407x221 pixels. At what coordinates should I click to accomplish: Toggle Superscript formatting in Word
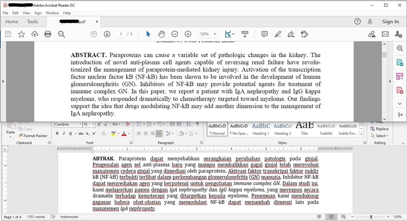point(94,133)
